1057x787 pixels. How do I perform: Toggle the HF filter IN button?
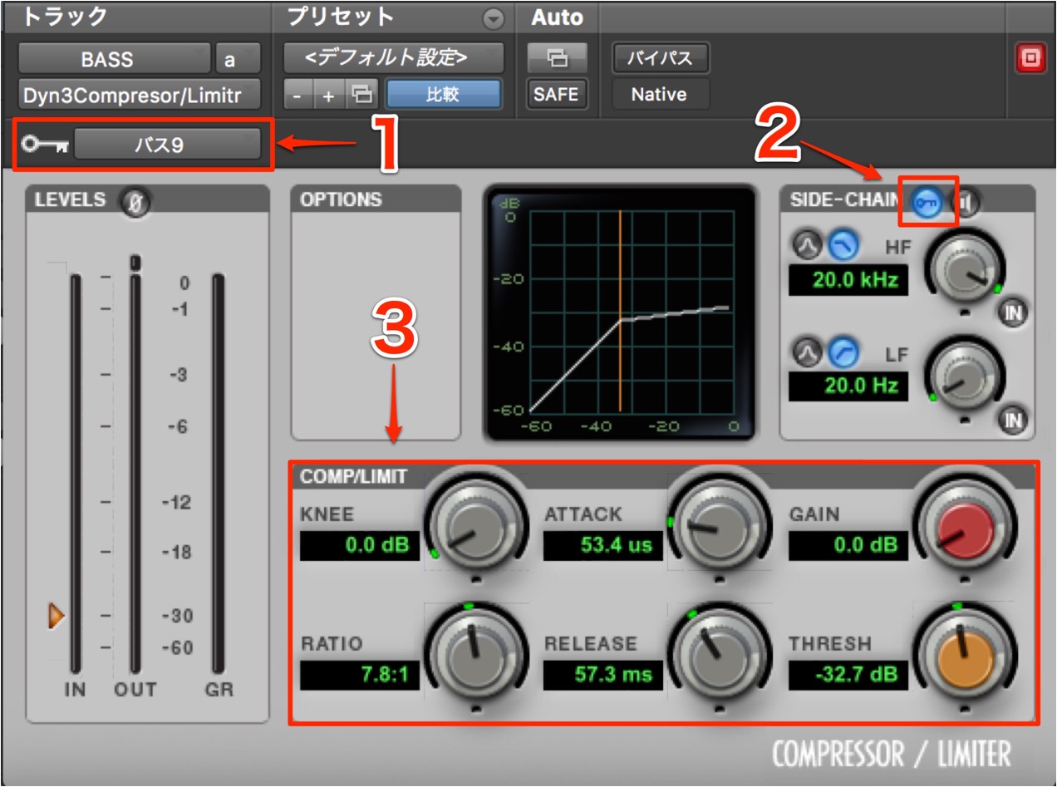coord(1014,312)
